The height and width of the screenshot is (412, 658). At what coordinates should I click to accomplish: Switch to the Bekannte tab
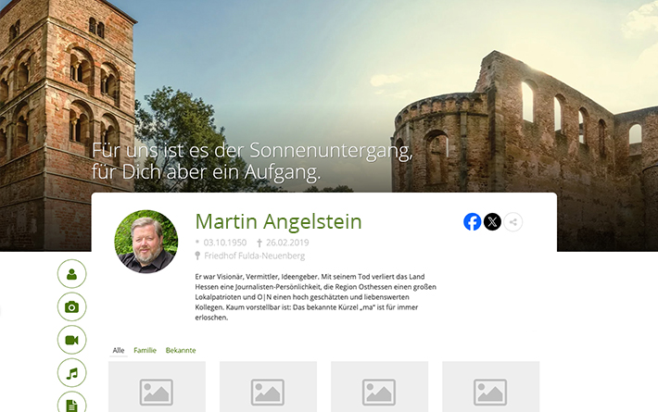pos(181,350)
